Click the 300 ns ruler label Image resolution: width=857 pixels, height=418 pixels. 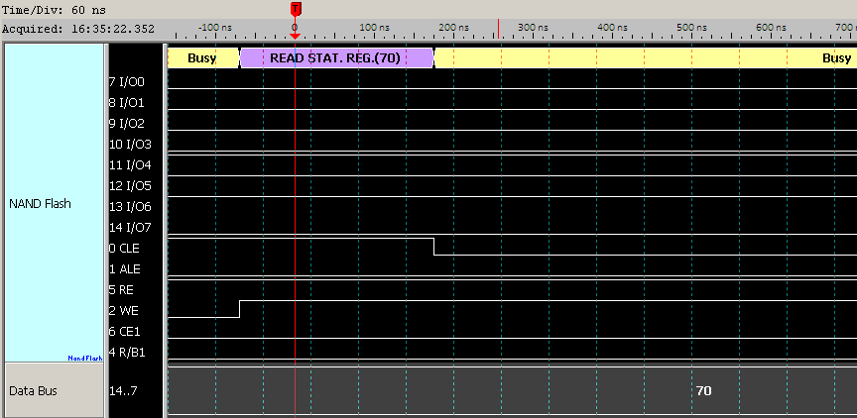point(533,27)
